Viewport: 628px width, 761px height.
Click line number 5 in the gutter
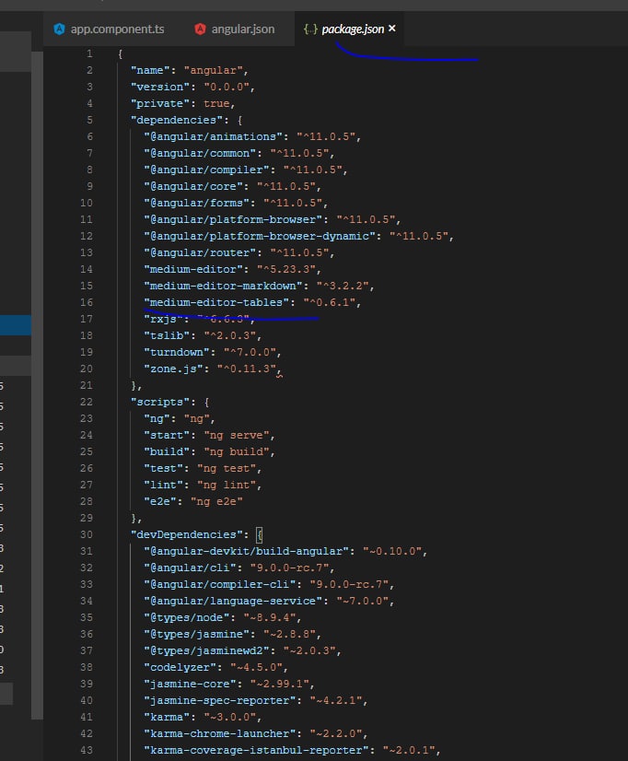coord(89,120)
